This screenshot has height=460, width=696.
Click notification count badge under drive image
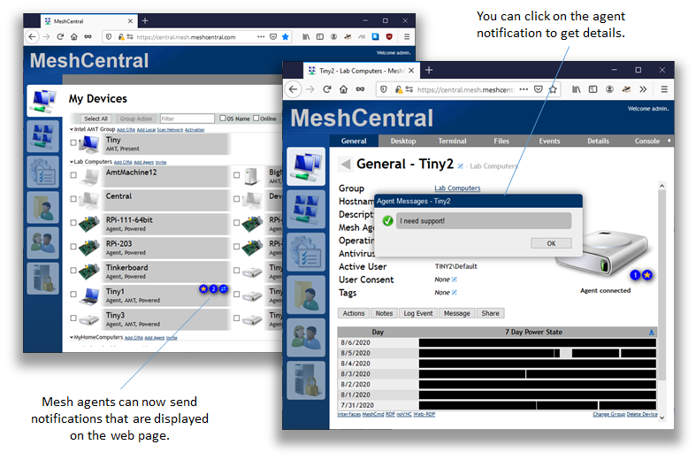[635, 275]
